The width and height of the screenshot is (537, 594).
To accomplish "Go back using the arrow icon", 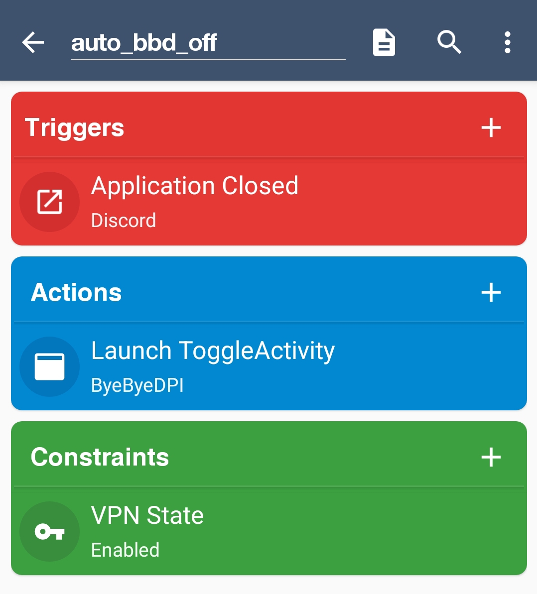I will coord(33,42).
